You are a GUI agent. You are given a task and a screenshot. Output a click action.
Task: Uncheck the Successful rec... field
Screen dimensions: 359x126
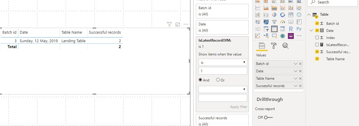tap(317, 52)
